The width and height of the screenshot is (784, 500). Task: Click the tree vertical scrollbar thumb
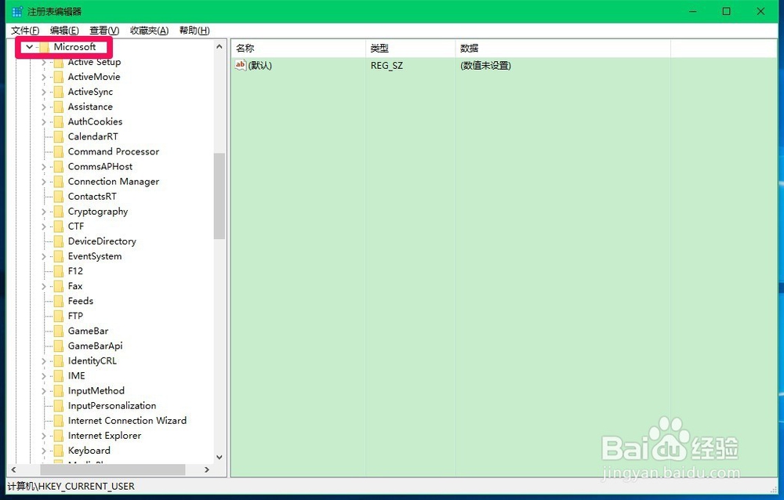219,196
